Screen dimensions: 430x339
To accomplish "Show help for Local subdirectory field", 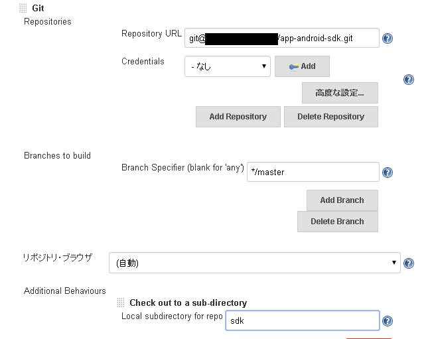I will pyautogui.click(x=388, y=321).
